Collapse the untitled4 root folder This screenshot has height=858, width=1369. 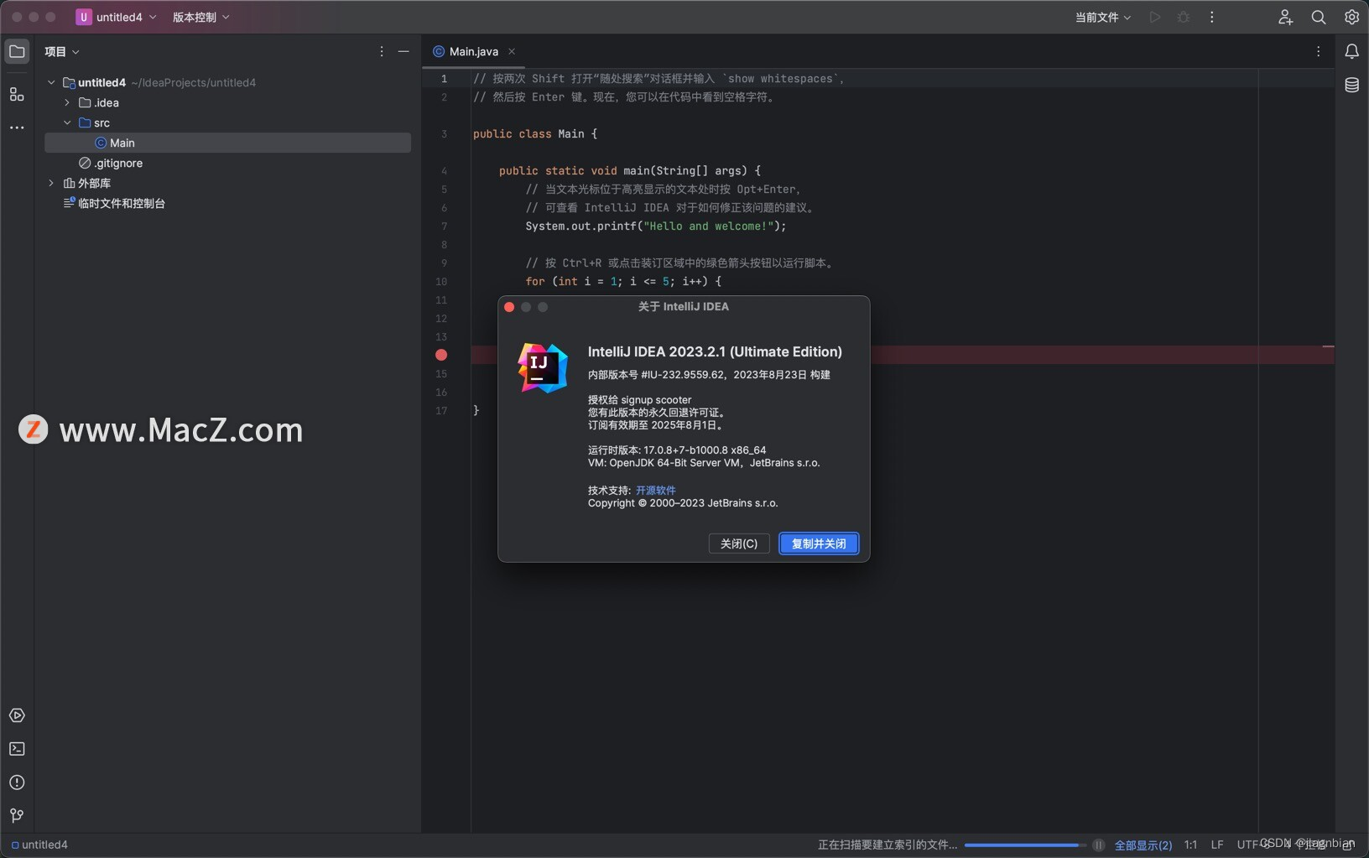pos(51,82)
